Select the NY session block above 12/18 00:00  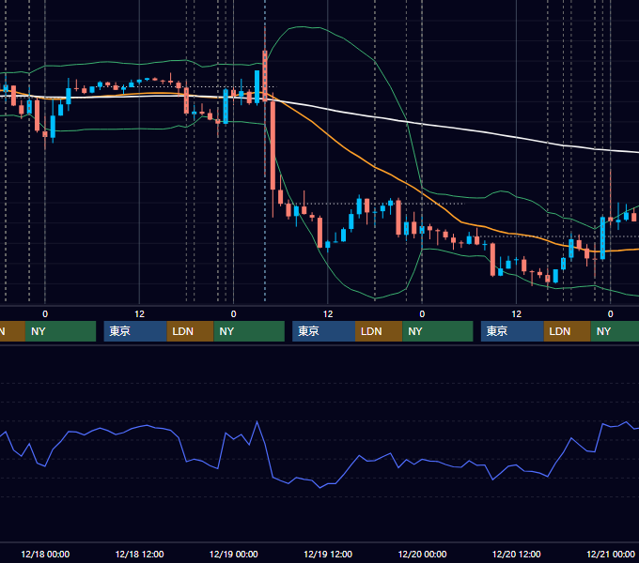[x=60, y=331]
